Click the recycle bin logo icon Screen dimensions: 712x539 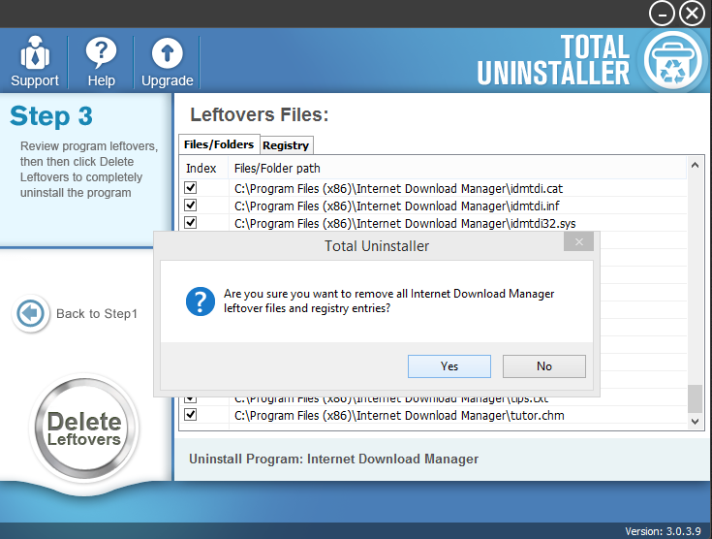[673, 59]
